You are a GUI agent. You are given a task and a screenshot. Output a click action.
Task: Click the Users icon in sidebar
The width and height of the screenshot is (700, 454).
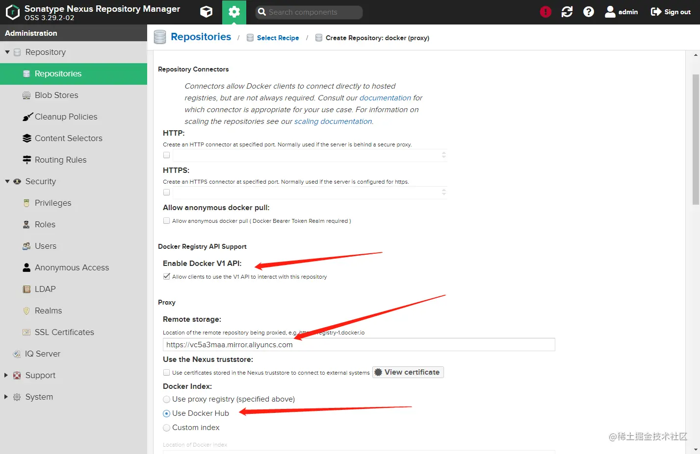[26, 246]
